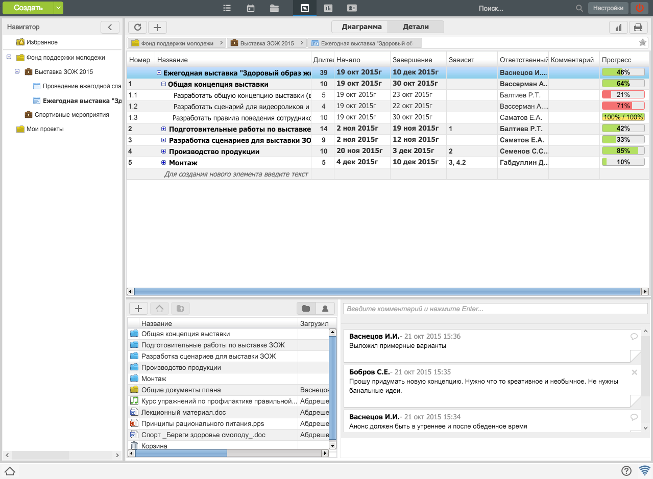Open Выставка ЗОЖ 2015 breadcrumb
The width and height of the screenshot is (653, 479).
(267, 43)
